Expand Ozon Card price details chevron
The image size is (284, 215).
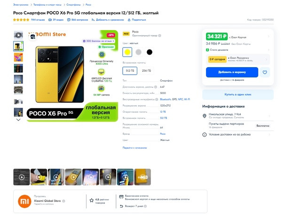tap(268, 37)
